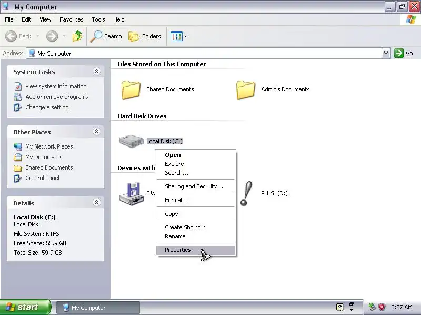This screenshot has height=315, width=421.
Task: Choose Explore in the context menu
Action: coord(195,164)
